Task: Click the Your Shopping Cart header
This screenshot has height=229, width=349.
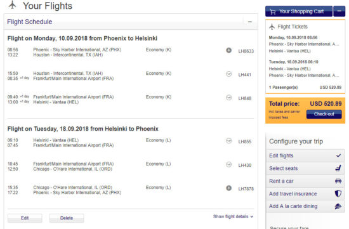Action: pyautogui.click(x=299, y=11)
